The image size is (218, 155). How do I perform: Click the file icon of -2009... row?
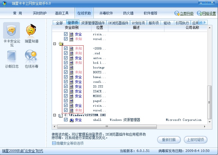[x=71, y=49]
